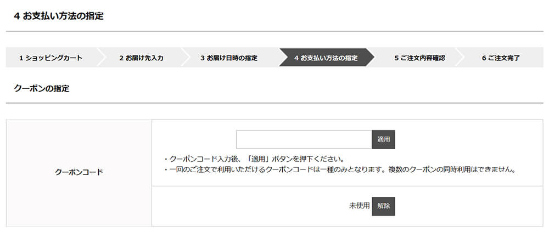549x232 pixels.
Task: Jump to step 5 ご注文内容確認
Action: coord(419,58)
